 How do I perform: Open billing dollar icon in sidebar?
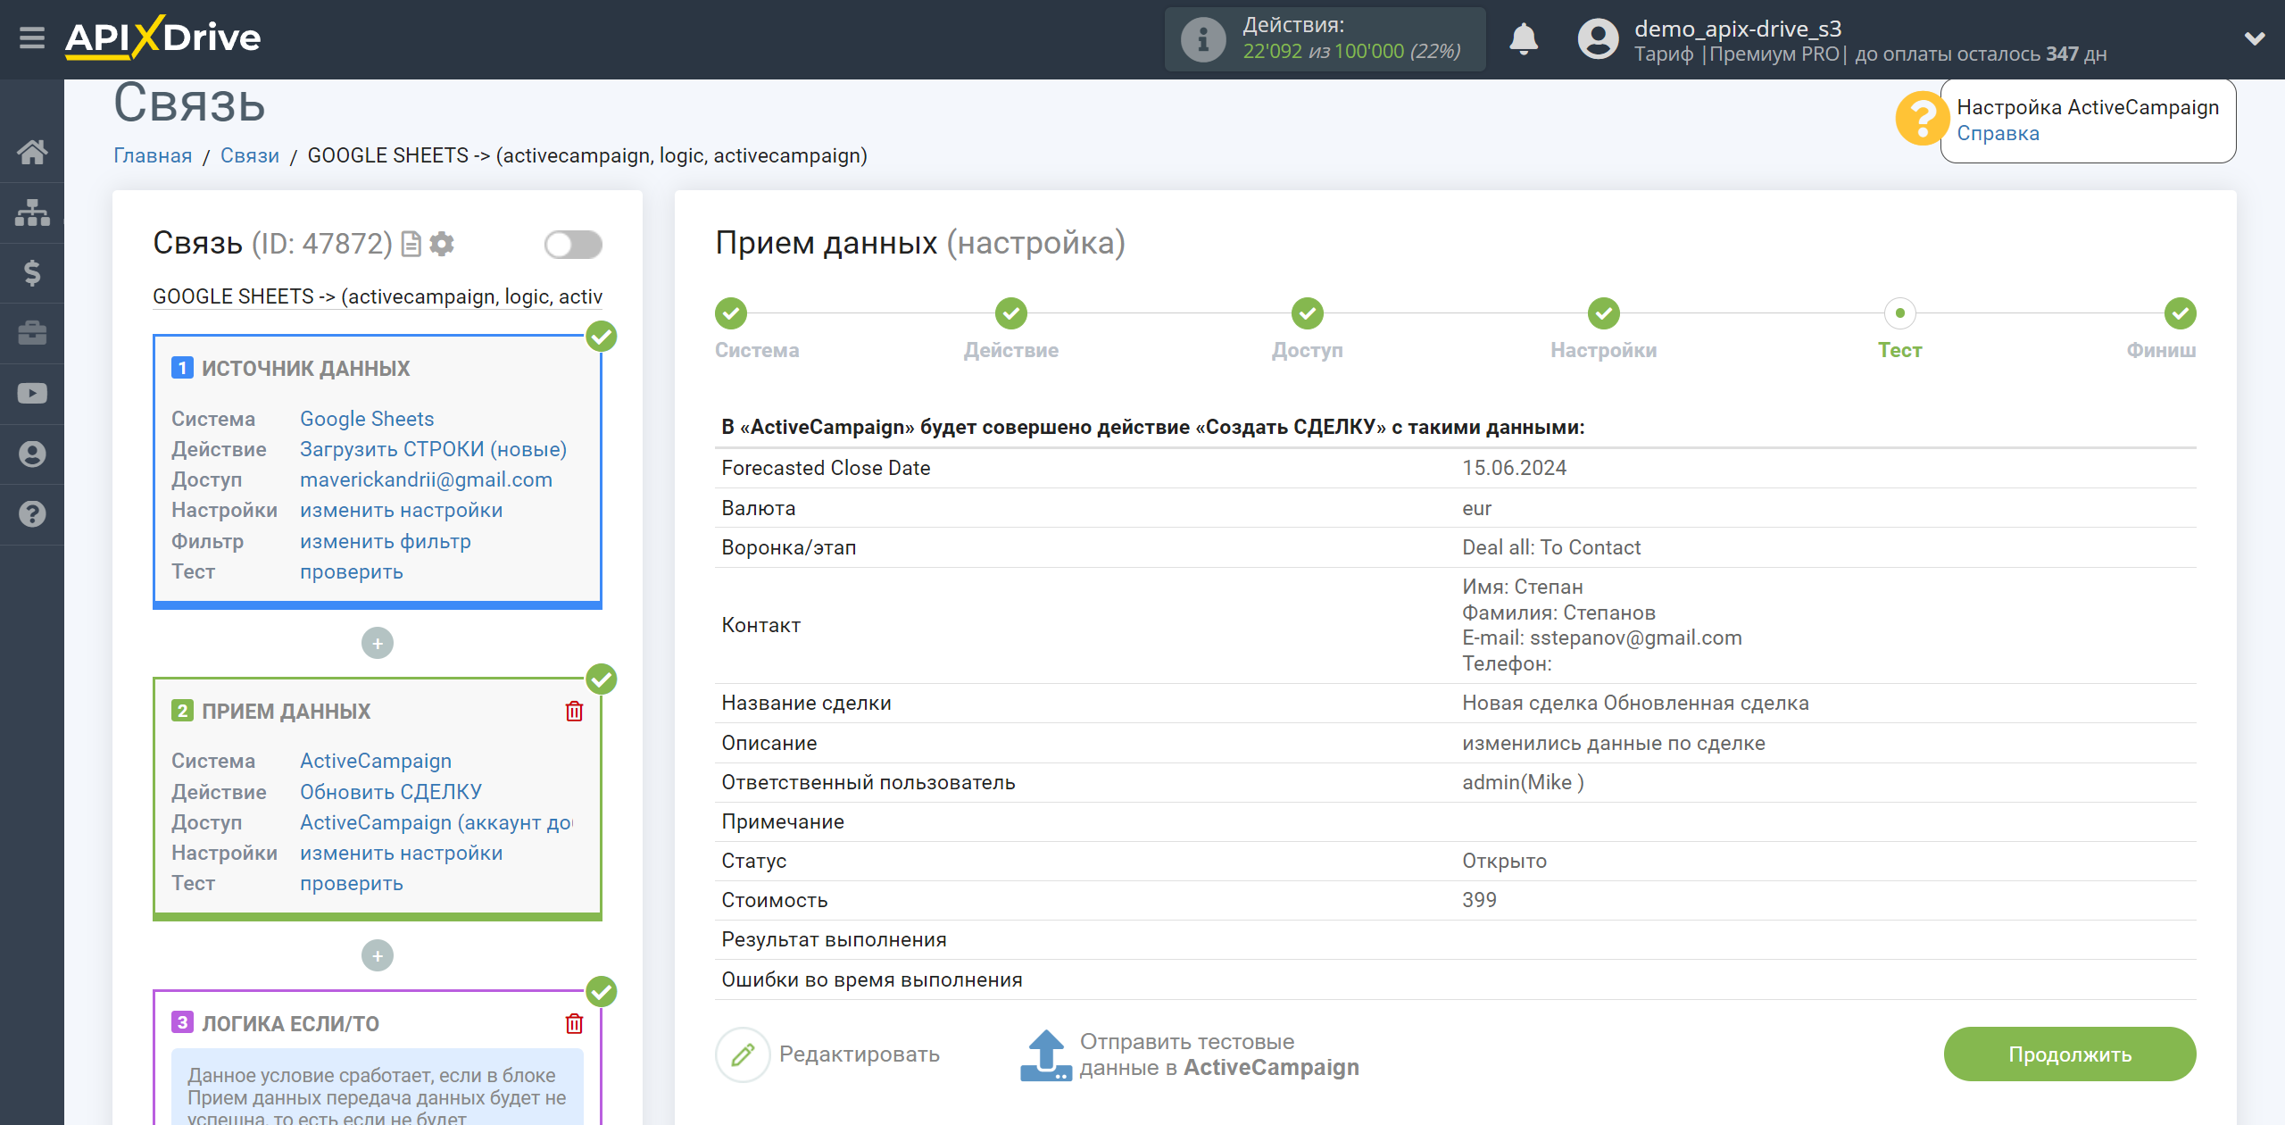32,272
